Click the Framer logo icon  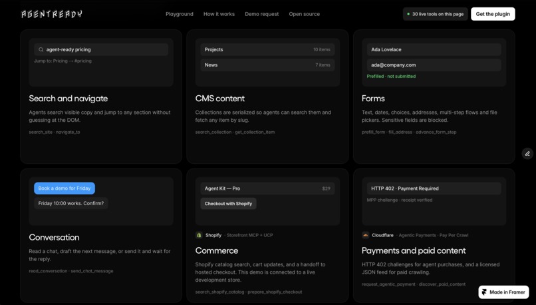pos(484,292)
